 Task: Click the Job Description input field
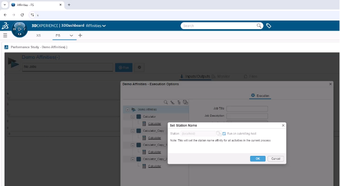[x=247, y=116]
